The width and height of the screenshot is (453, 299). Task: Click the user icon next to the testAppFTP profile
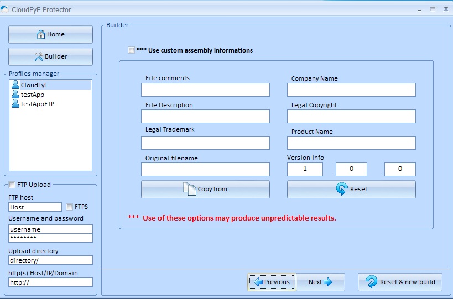pyautogui.click(x=15, y=103)
